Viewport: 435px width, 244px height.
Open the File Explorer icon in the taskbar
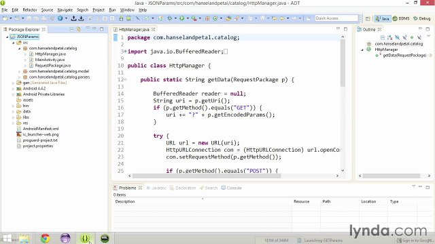tap(24, 239)
